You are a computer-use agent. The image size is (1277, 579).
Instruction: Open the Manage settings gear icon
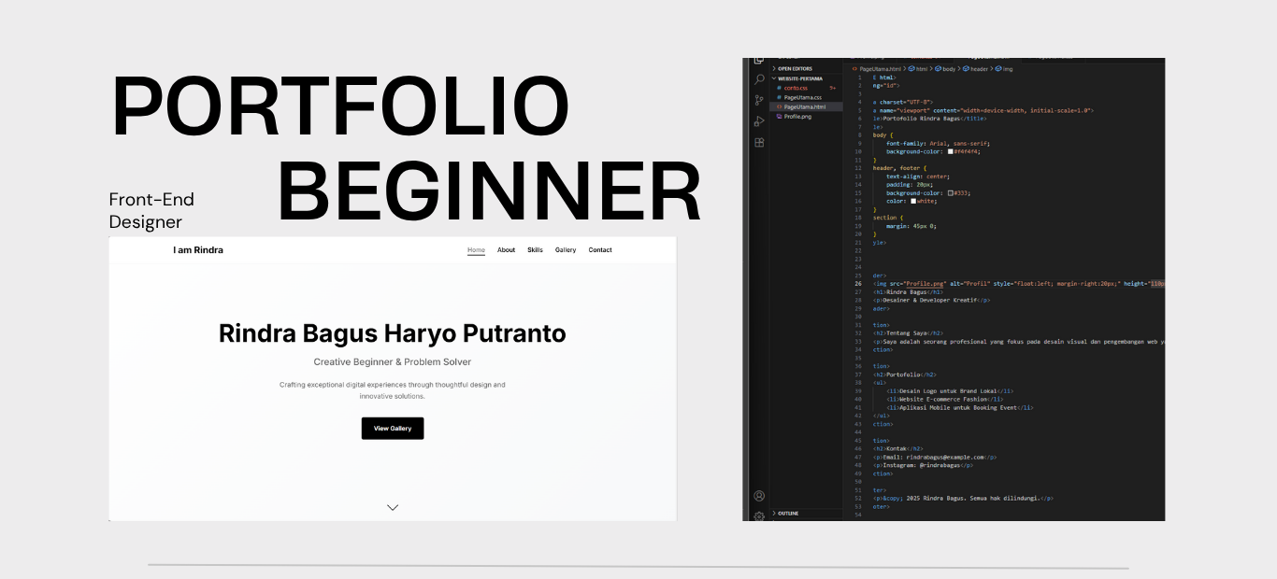pos(759,515)
